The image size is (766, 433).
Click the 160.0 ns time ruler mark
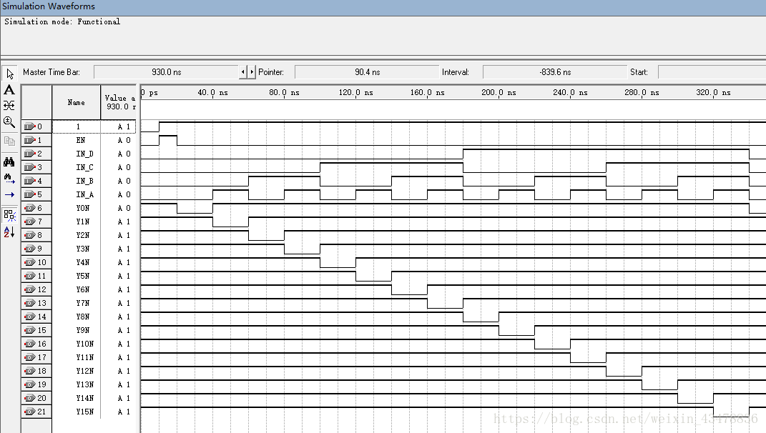click(427, 92)
